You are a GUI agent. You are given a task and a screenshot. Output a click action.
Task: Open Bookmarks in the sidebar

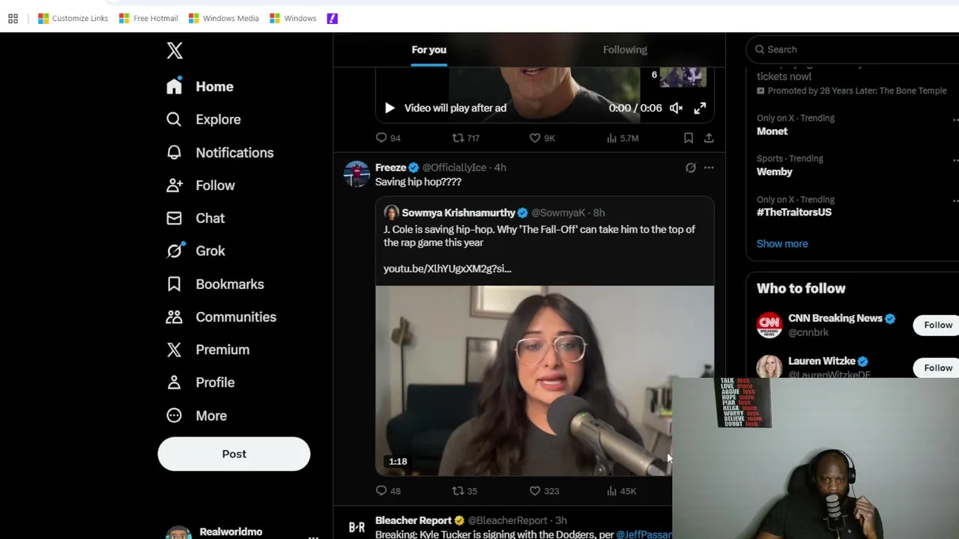(215, 284)
